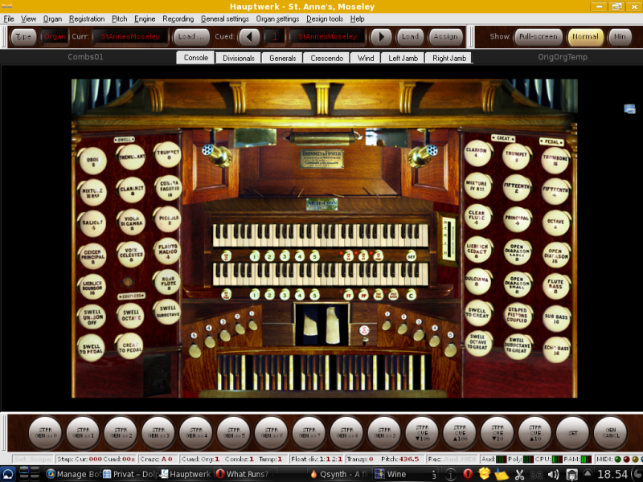Image resolution: width=643 pixels, height=482 pixels.
Task: Toggle the Lieblich Gedact 8 stop
Action: tap(477, 249)
